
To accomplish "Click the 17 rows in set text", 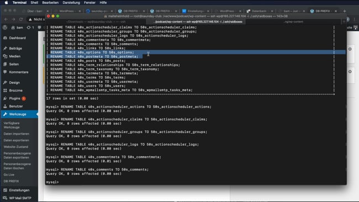I will click(x=72, y=98).
